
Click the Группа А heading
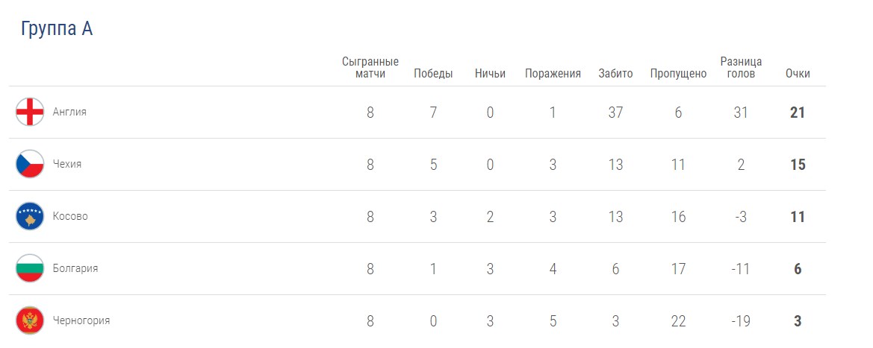pos(57,29)
